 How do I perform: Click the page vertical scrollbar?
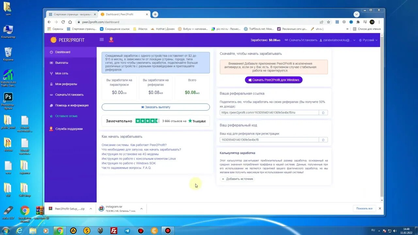382,117
